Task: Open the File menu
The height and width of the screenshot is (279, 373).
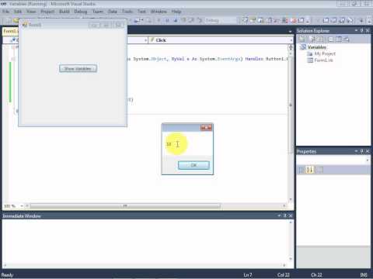Action: tap(5, 12)
